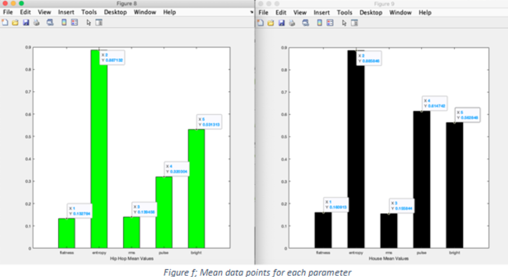This screenshot has width=508, height=277.
Task: Open File menu in Figure 9
Action: coord(264,13)
